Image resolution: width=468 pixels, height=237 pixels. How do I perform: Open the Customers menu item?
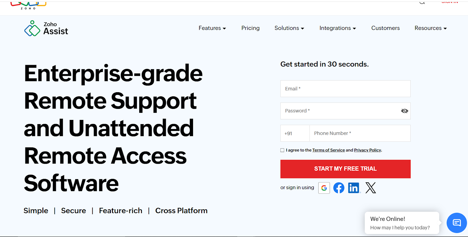385,28
